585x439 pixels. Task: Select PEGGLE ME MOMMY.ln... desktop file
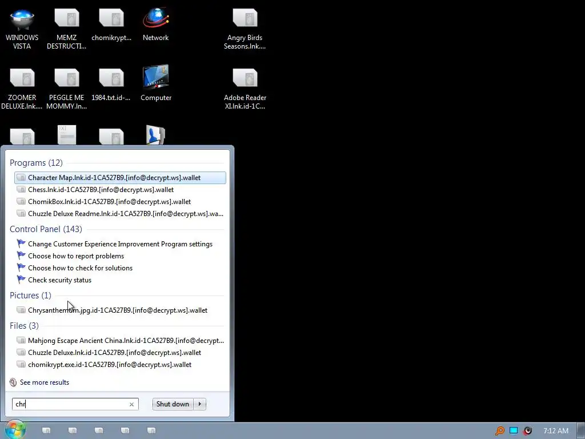coord(66,89)
